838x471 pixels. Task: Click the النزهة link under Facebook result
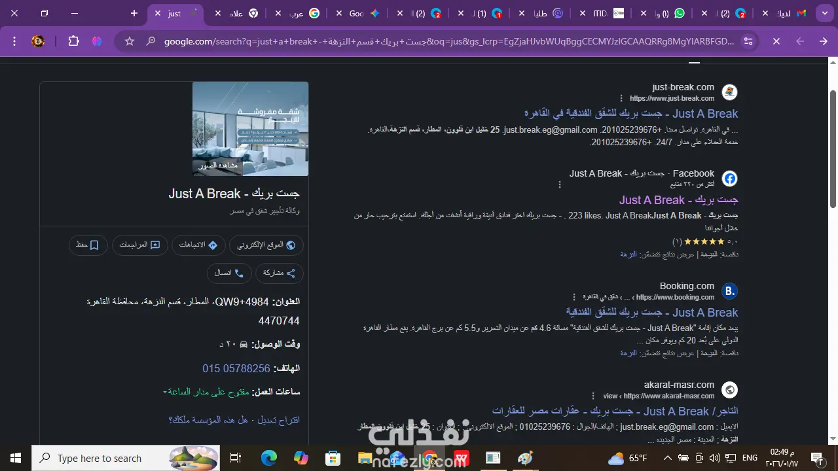click(628, 254)
